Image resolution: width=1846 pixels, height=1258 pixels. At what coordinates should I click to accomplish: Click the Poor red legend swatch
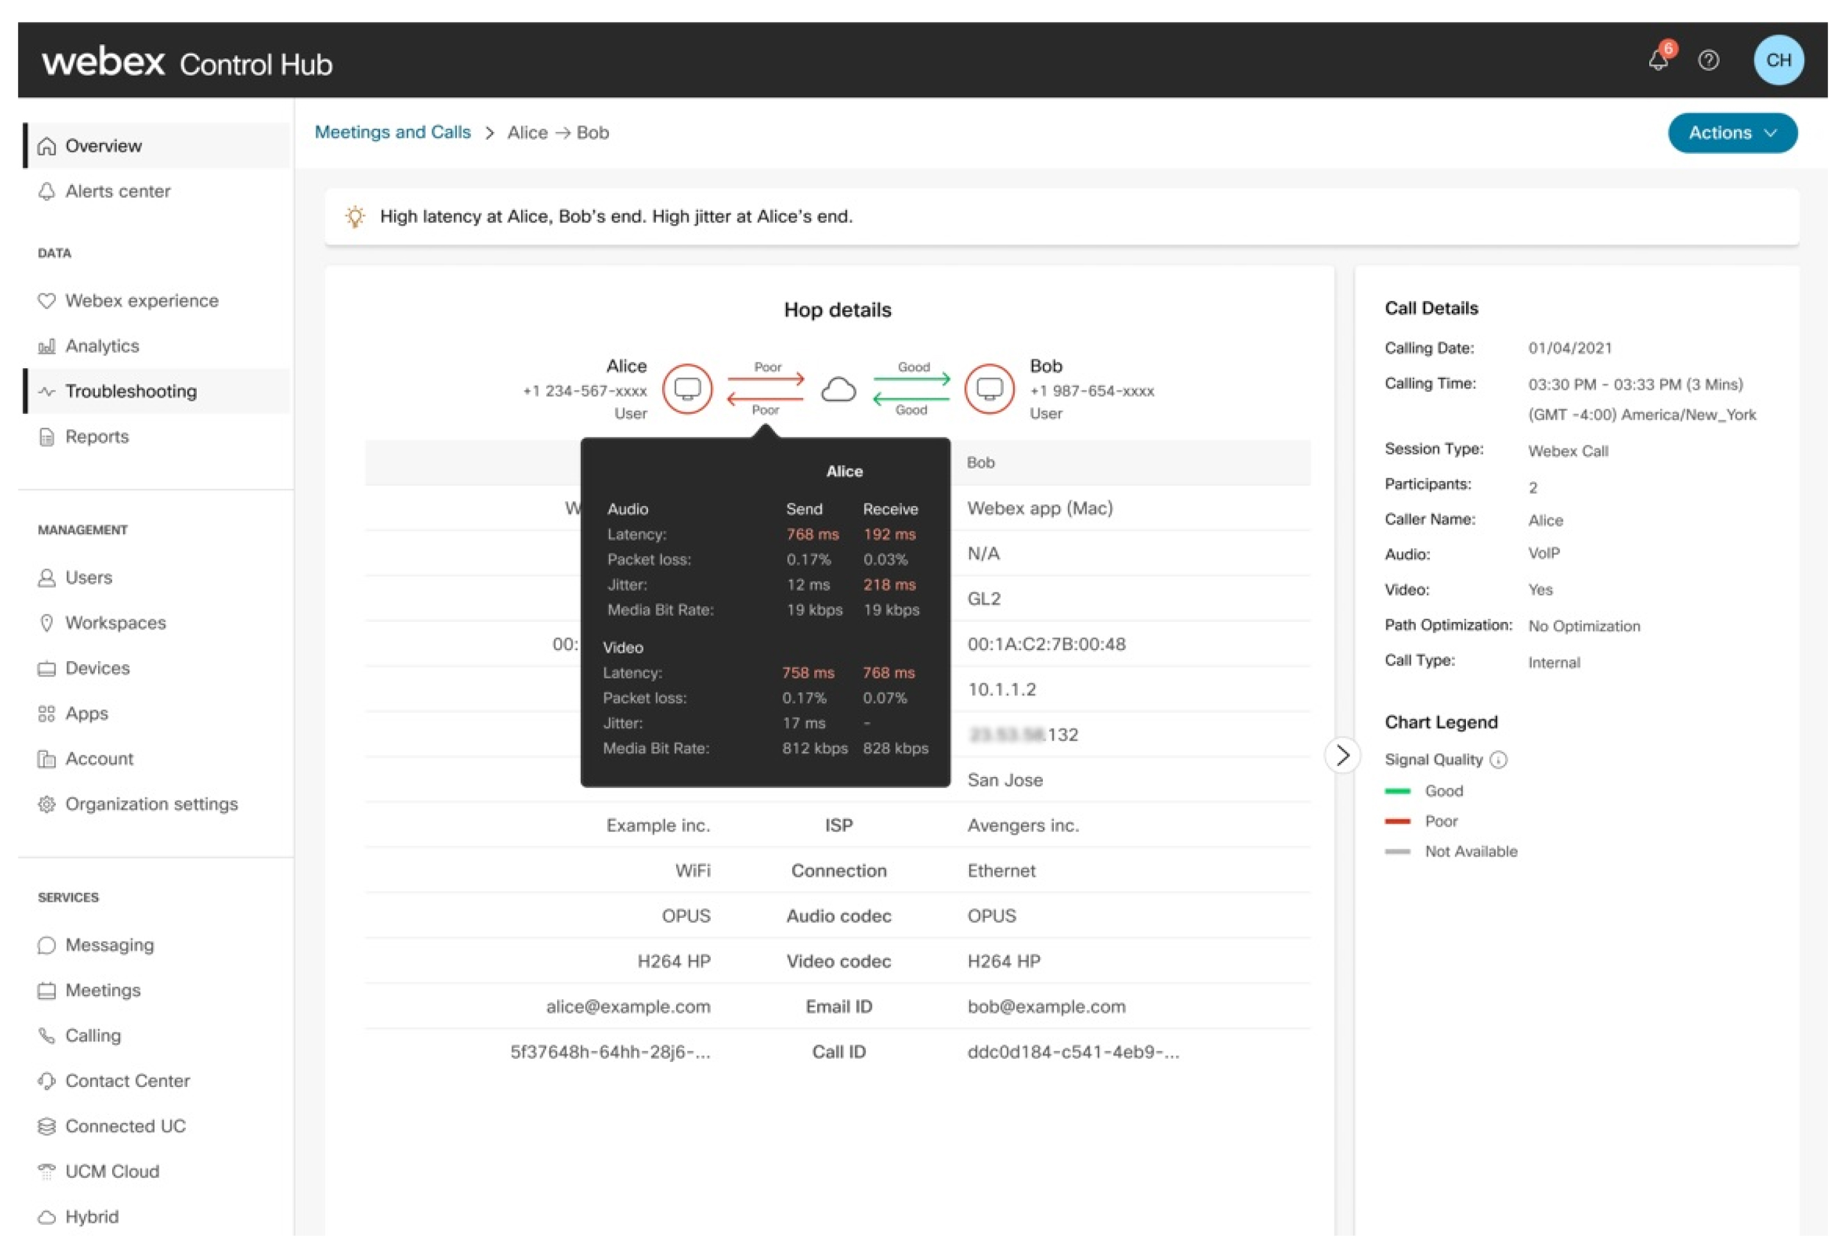click(1397, 821)
